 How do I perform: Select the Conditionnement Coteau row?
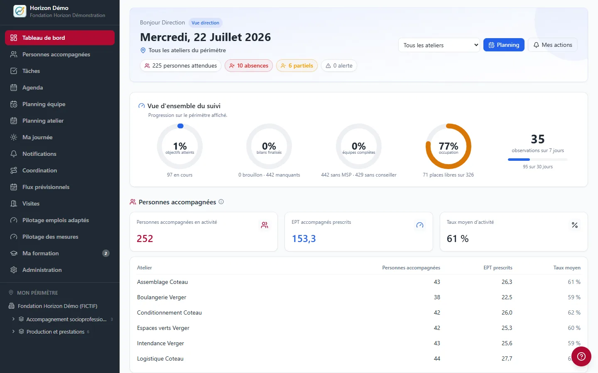[359, 312]
